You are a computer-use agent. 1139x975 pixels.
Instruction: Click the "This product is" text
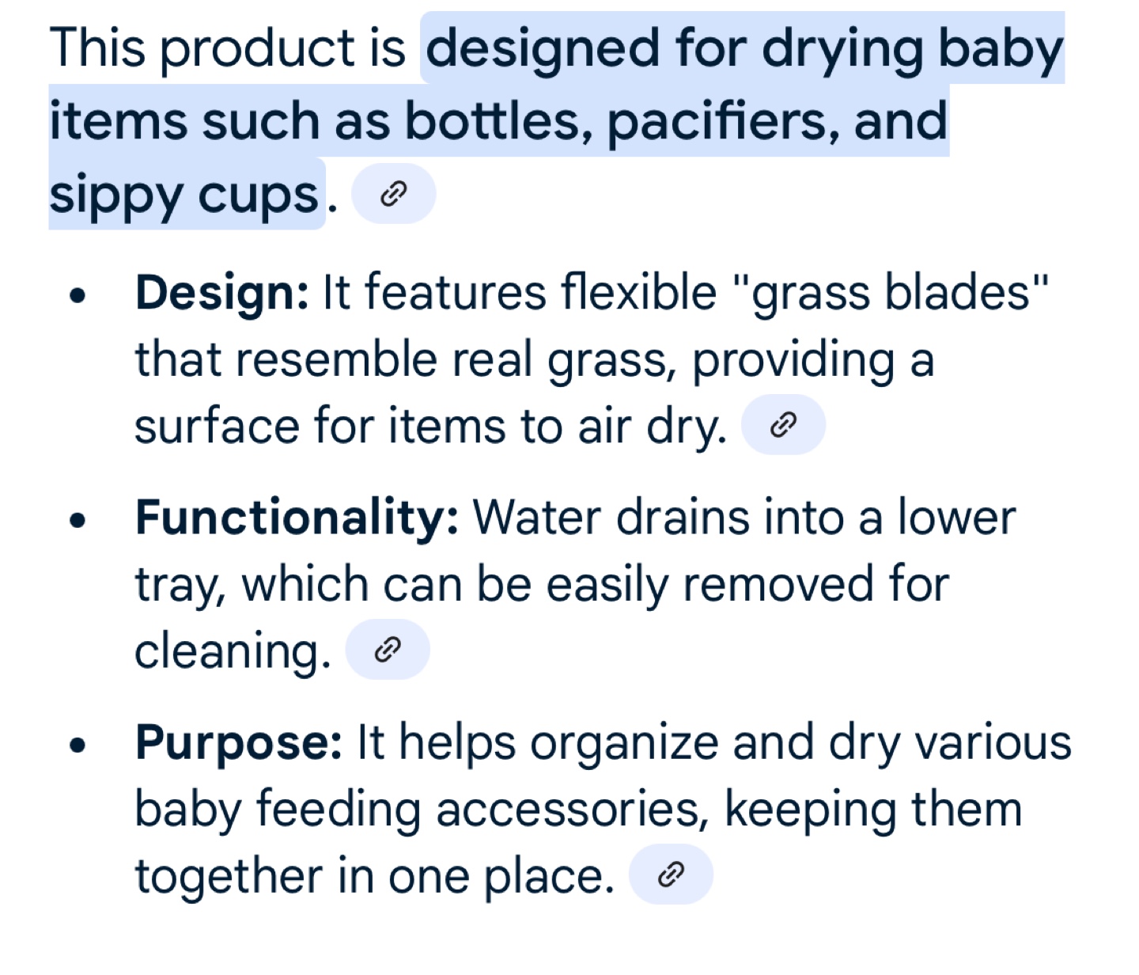228,49
